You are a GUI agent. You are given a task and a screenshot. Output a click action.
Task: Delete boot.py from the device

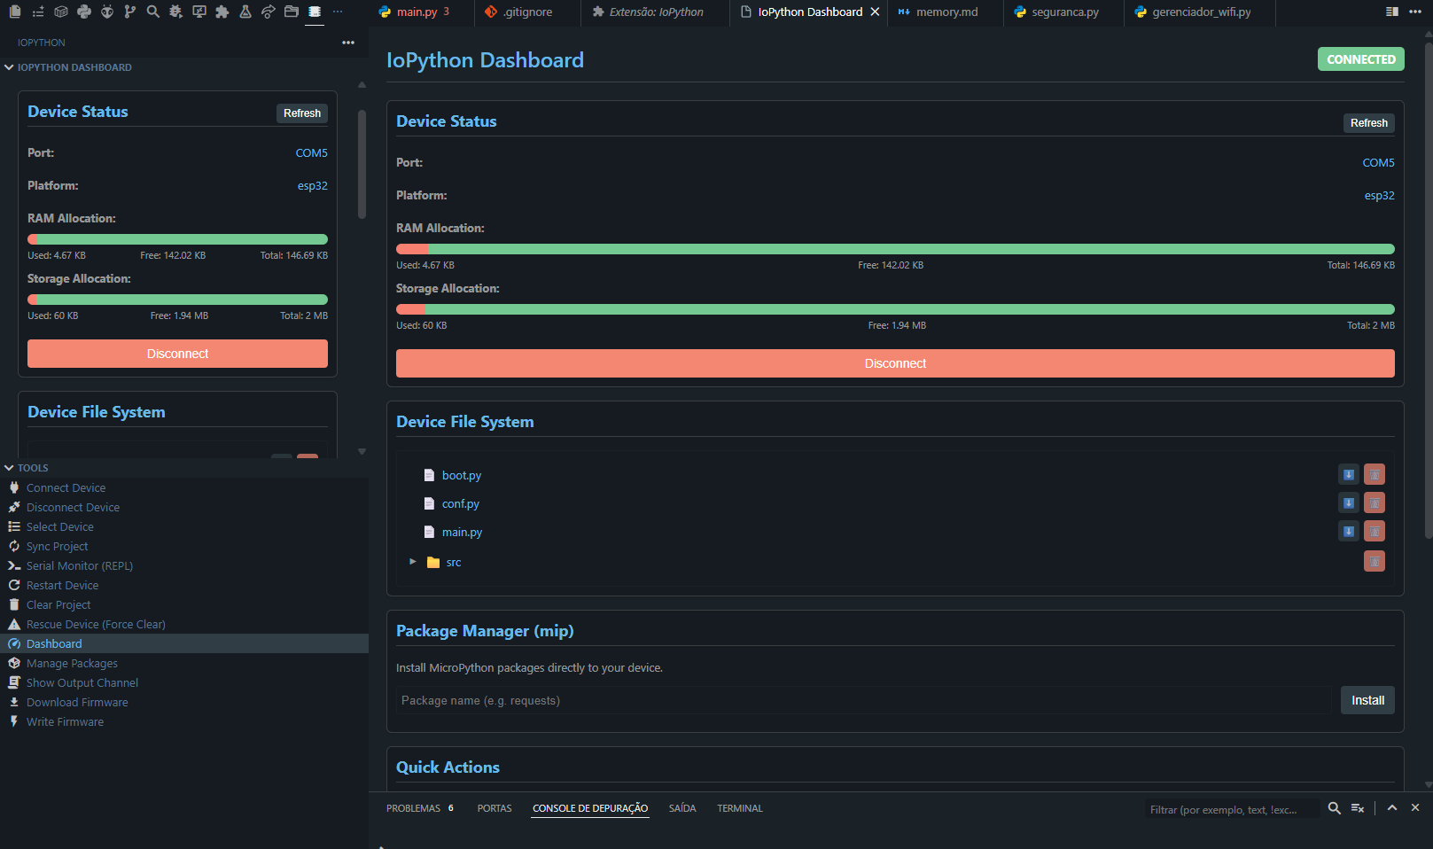coord(1375,475)
